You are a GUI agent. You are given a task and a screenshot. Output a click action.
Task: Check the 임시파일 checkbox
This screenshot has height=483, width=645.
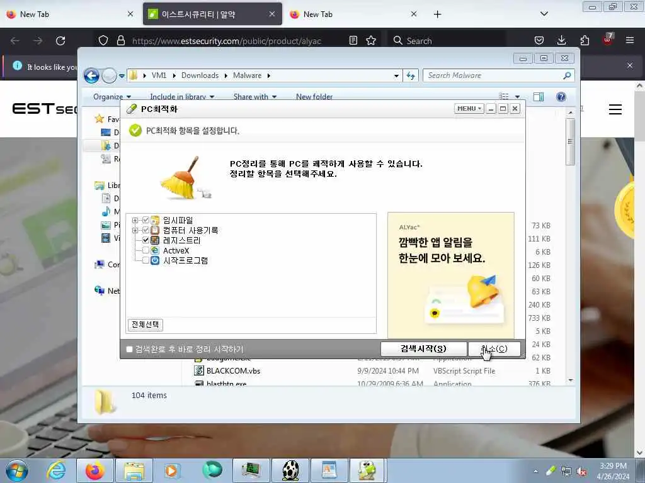coord(146,220)
